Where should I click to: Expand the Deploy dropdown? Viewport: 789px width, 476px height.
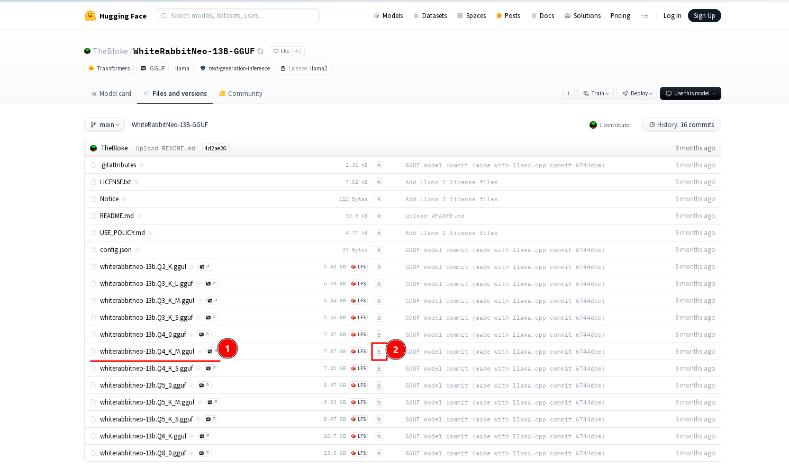pyautogui.click(x=637, y=94)
